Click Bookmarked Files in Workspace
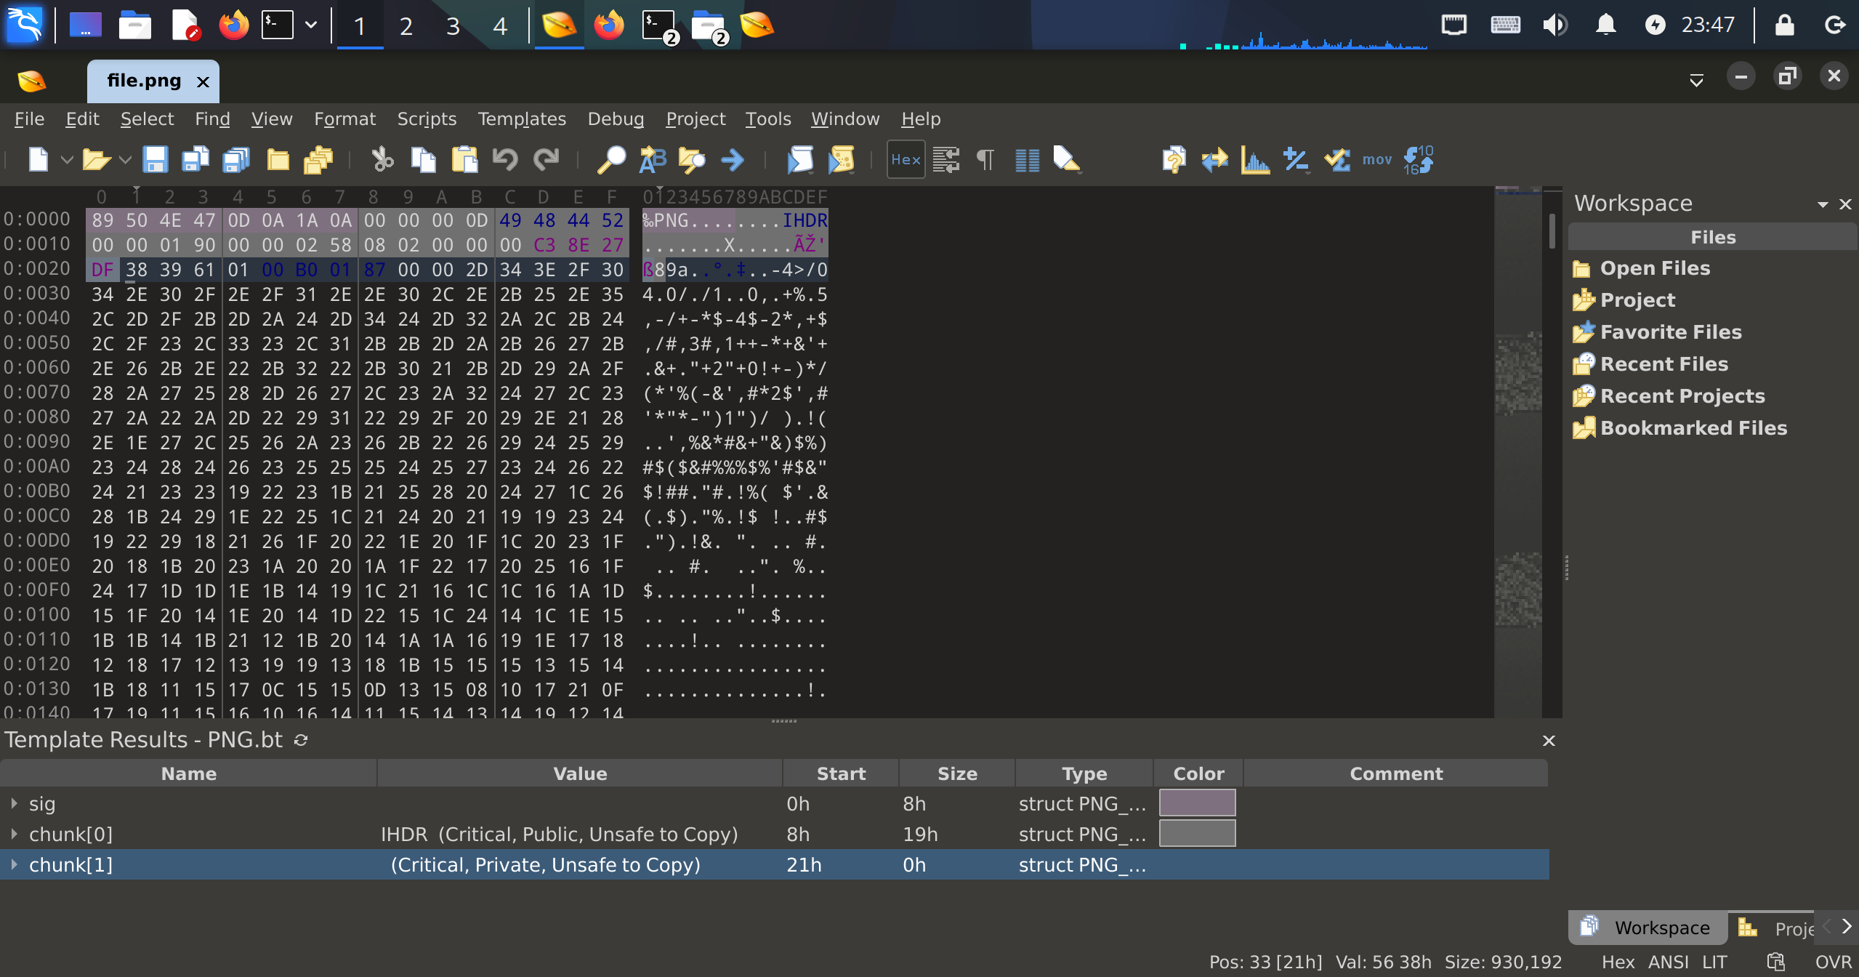 pyautogui.click(x=1693, y=427)
